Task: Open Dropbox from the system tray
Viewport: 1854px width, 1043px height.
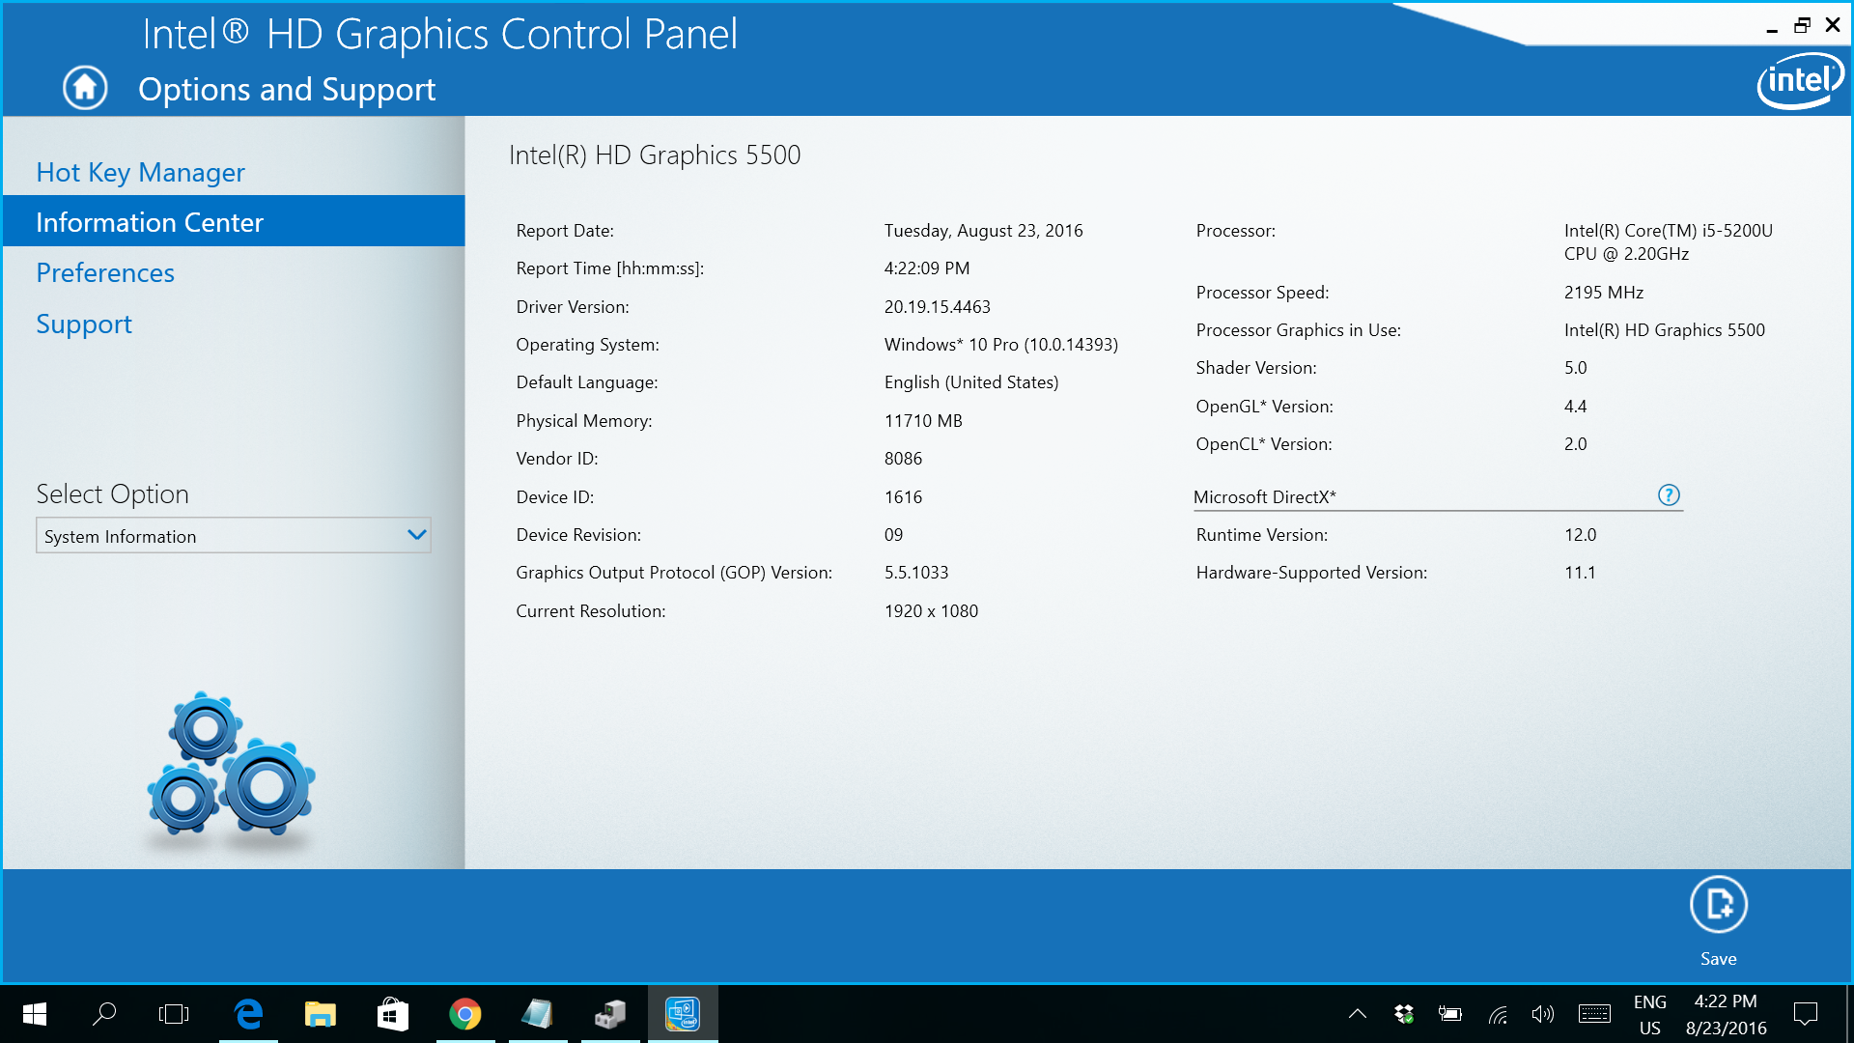Action: click(x=1403, y=1014)
